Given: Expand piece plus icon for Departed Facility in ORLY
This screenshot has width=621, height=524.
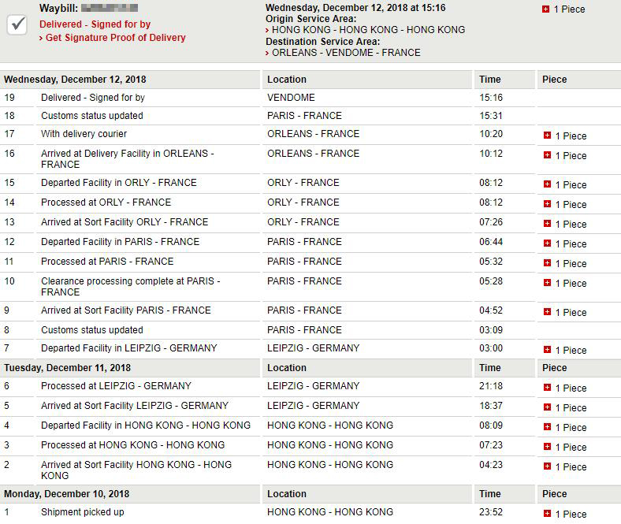Looking at the screenshot, I should 548,184.
